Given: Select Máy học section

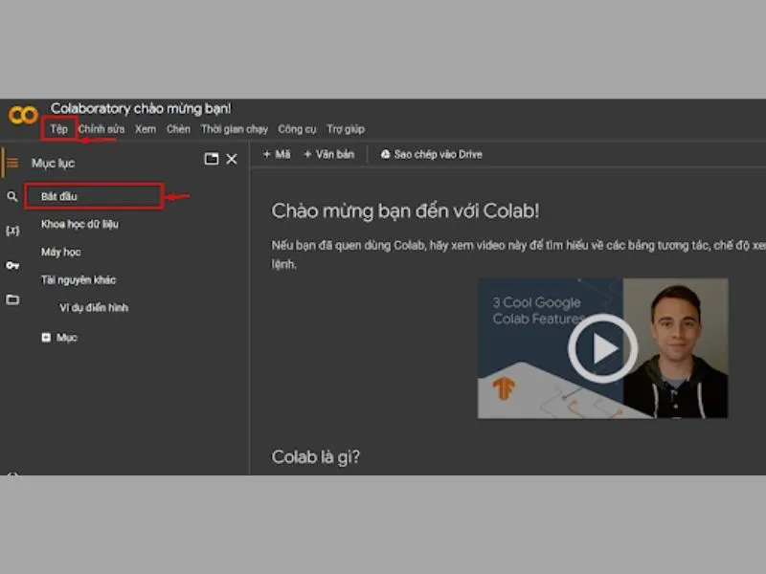Looking at the screenshot, I should click(x=61, y=252).
